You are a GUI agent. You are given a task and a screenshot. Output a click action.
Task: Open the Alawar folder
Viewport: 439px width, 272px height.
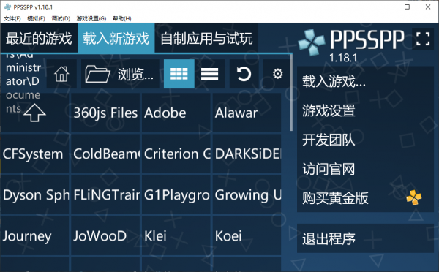click(x=247, y=113)
